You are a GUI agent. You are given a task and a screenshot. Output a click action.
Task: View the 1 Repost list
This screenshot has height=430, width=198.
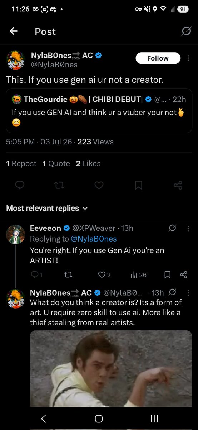point(21,163)
